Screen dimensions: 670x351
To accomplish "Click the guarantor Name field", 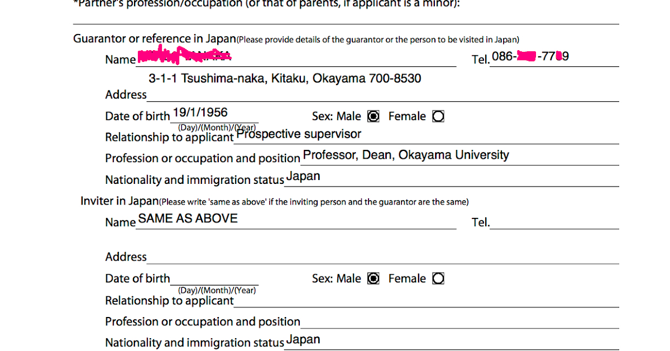I will (296, 59).
